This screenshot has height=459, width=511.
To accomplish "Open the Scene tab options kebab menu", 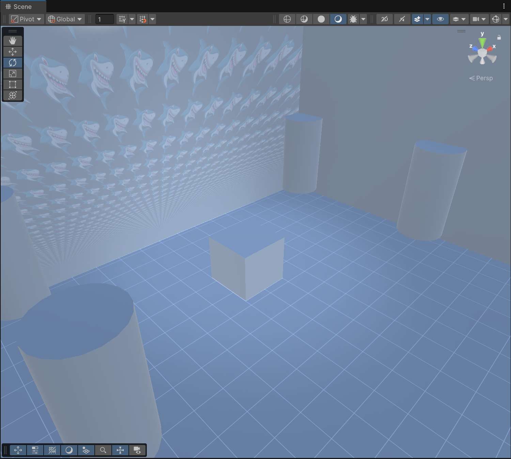I will (x=504, y=6).
